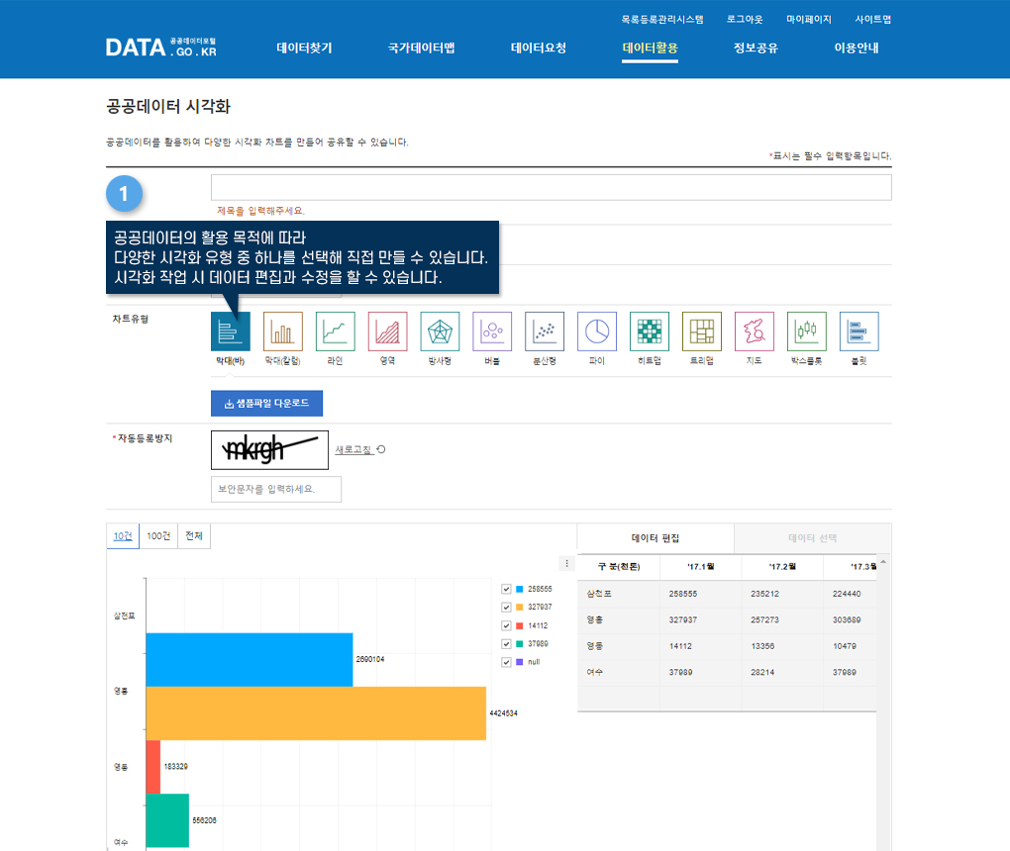Toggle the 14112 series checkbox
The width and height of the screenshot is (1010, 851).
[x=507, y=625]
